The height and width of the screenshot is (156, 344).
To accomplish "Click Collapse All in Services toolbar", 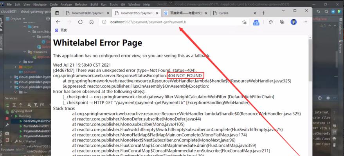I will point(21,105).
